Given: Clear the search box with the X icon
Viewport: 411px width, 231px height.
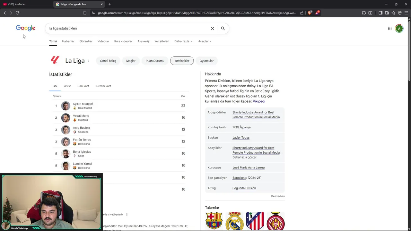Looking at the screenshot, I should pyautogui.click(x=212, y=28).
